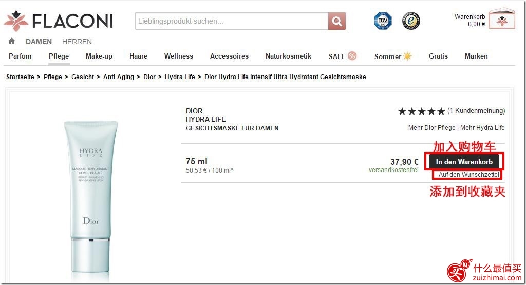Open the 1 Kundenmeinung review link
Image resolution: width=526 pixels, height=285 pixels.
pyautogui.click(x=476, y=110)
